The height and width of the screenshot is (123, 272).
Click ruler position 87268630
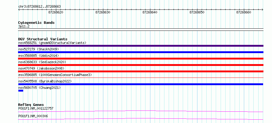point(103,12)
